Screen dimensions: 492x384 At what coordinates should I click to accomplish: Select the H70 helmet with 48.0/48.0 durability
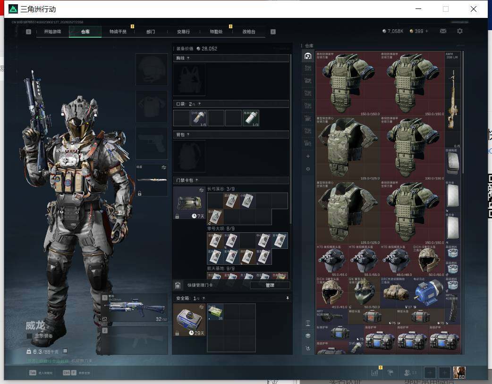click(x=396, y=261)
